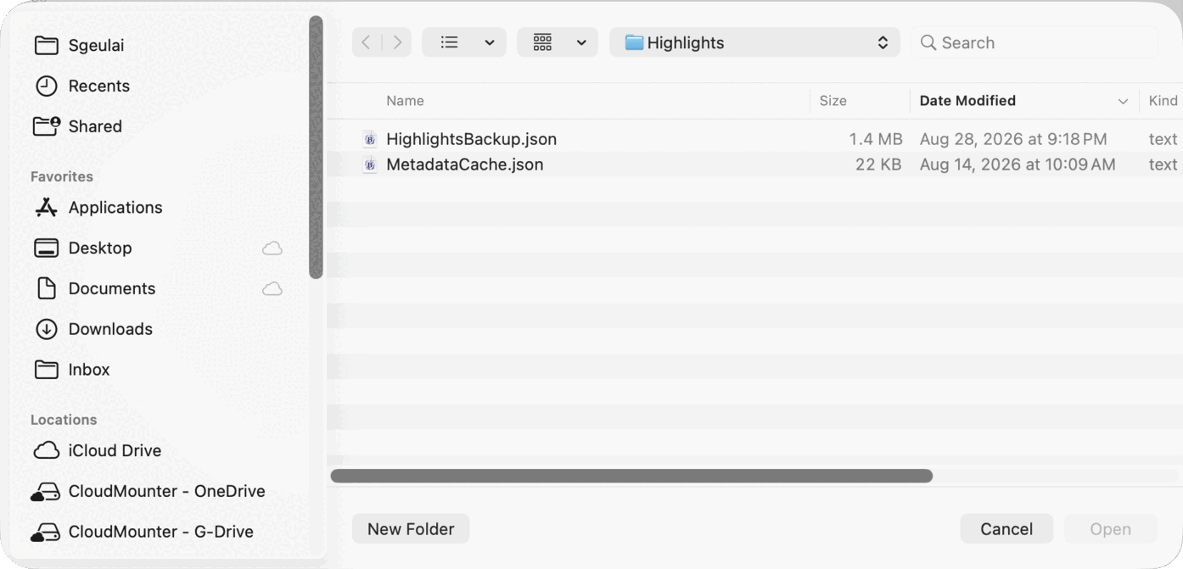Screen dimensions: 1183x569
Task: Open Desktop in Favorites
Action: tap(83, 248)
